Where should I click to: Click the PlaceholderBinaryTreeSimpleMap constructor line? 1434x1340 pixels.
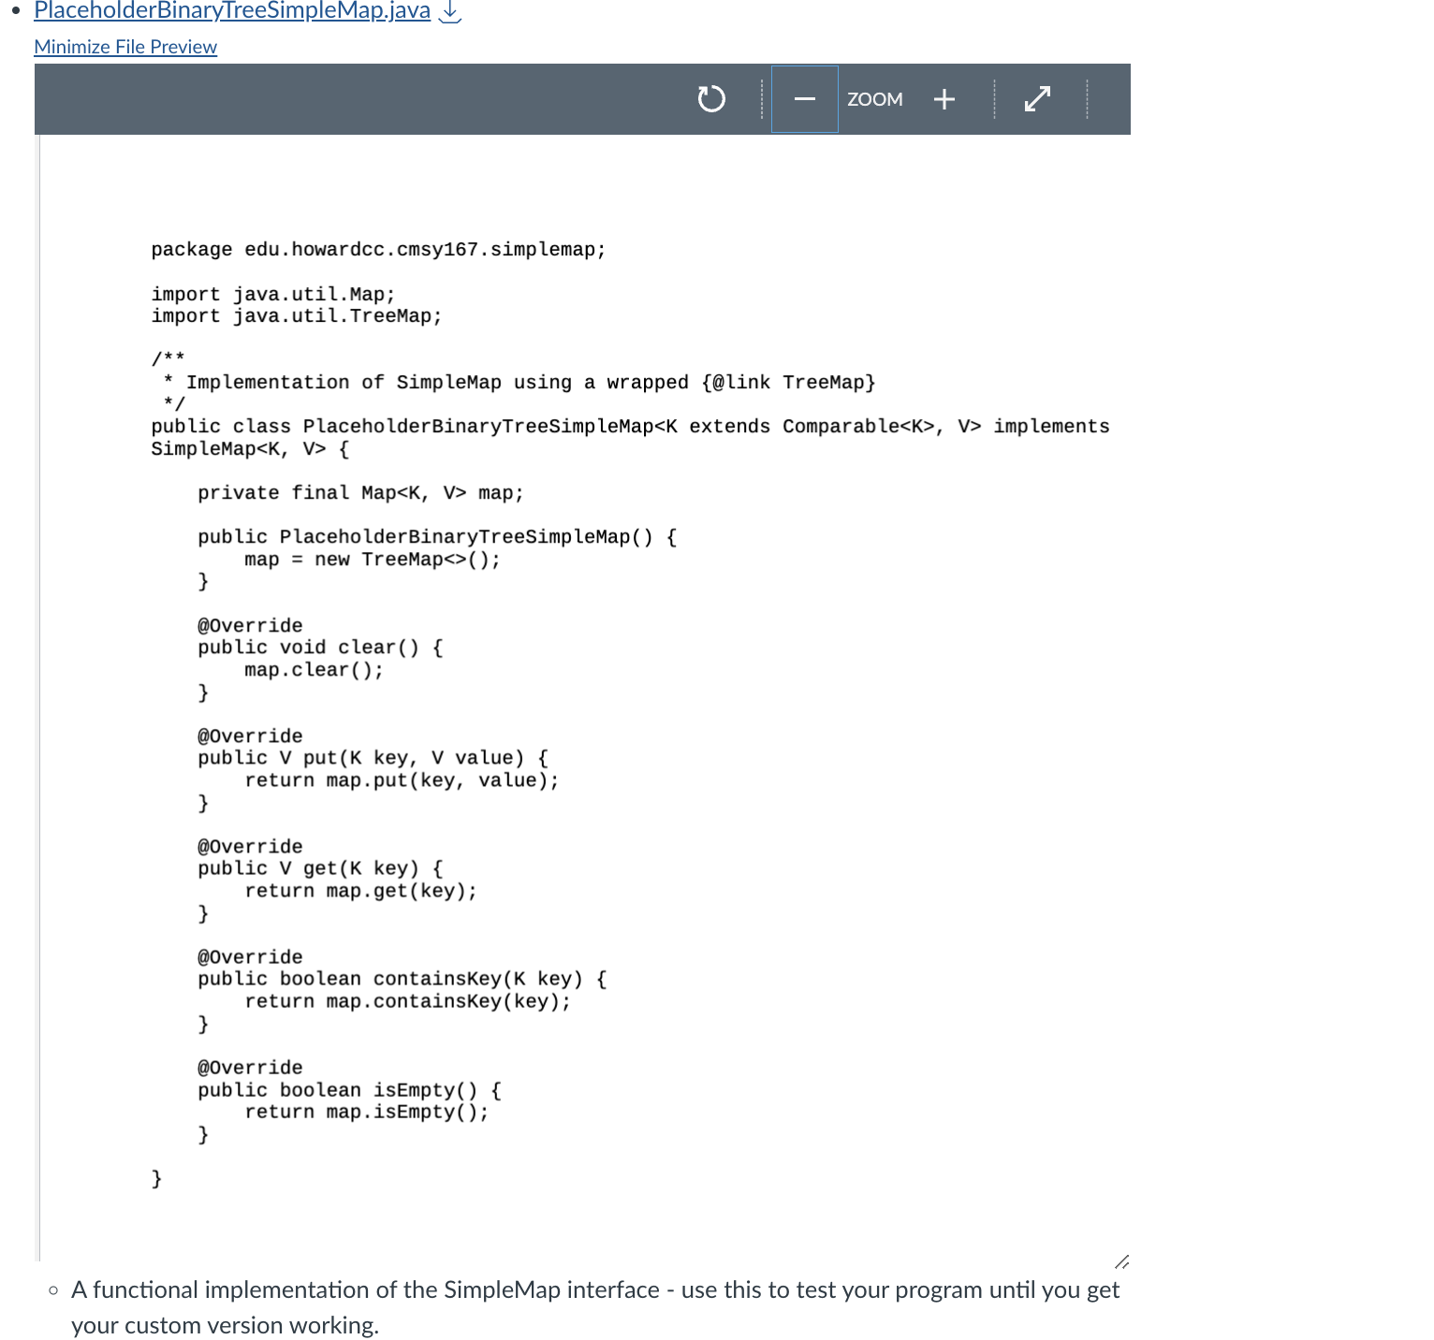(x=436, y=536)
